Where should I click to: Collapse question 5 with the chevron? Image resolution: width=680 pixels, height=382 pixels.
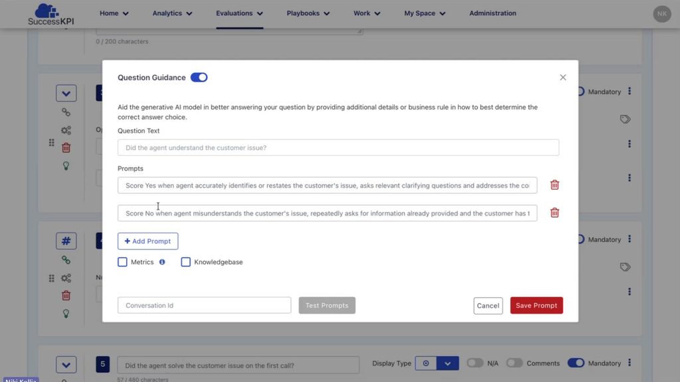click(x=66, y=365)
